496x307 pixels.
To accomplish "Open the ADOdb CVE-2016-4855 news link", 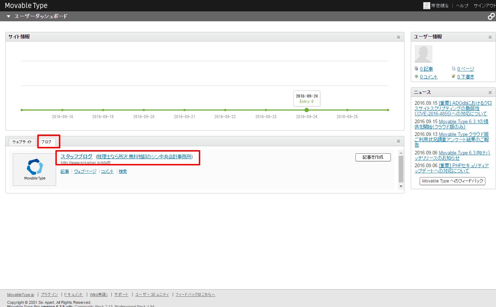I will (453, 108).
